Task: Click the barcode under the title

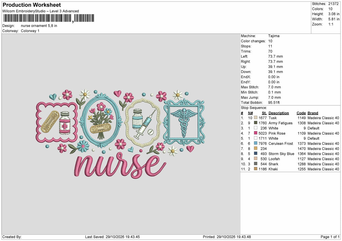Action: [48, 18]
